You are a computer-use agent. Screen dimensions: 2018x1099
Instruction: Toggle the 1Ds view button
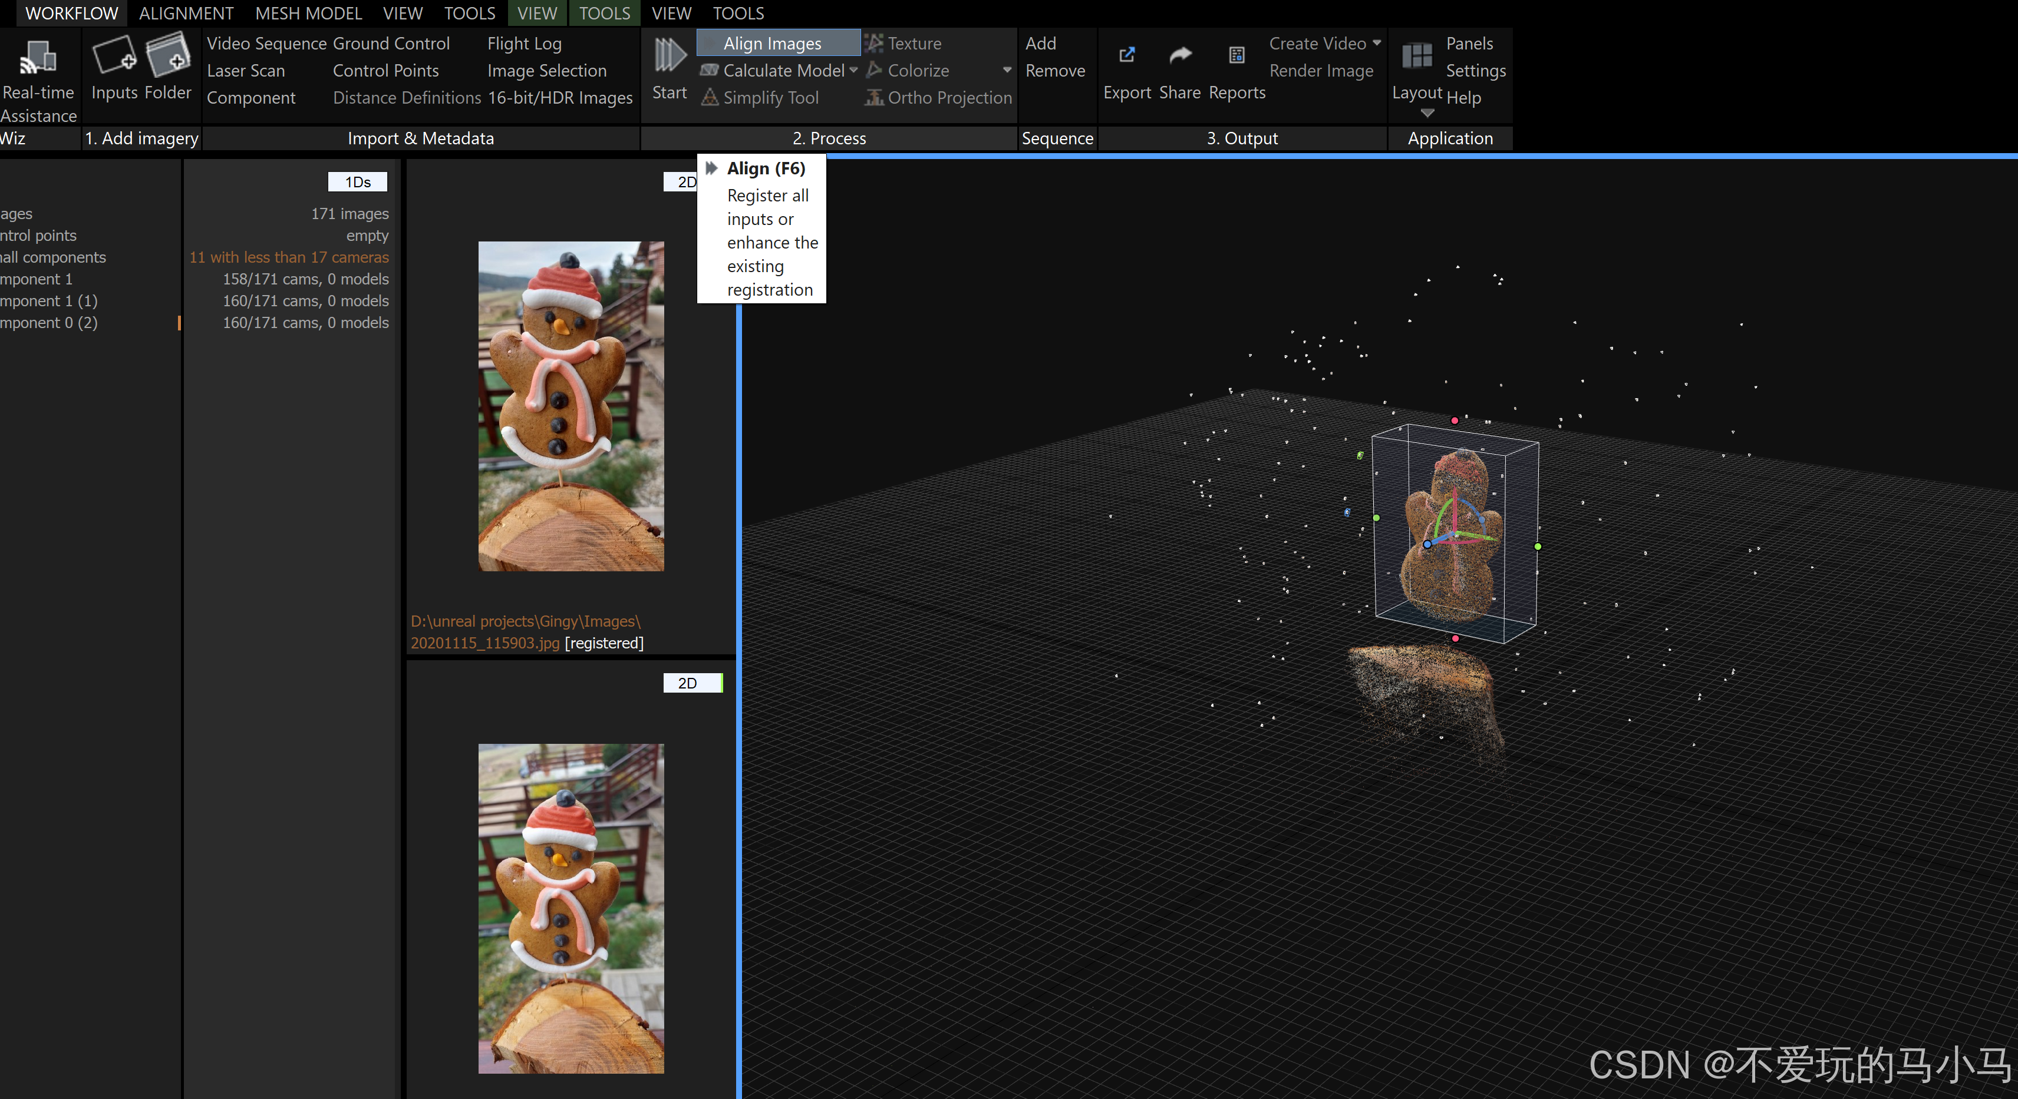point(357,183)
